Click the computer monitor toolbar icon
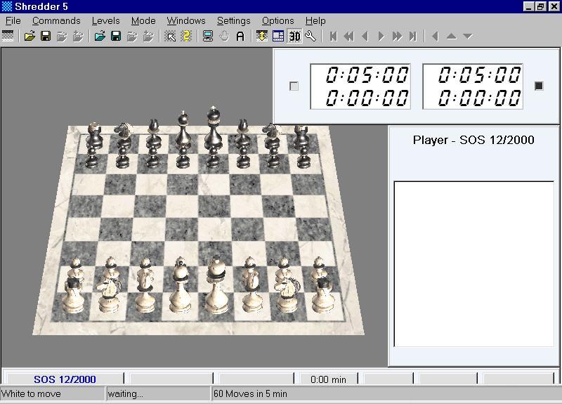This screenshot has height=404, width=562. pyautogui.click(x=208, y=37)
